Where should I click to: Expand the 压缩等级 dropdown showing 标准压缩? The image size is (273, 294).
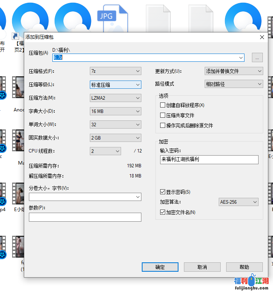[115, 84]
